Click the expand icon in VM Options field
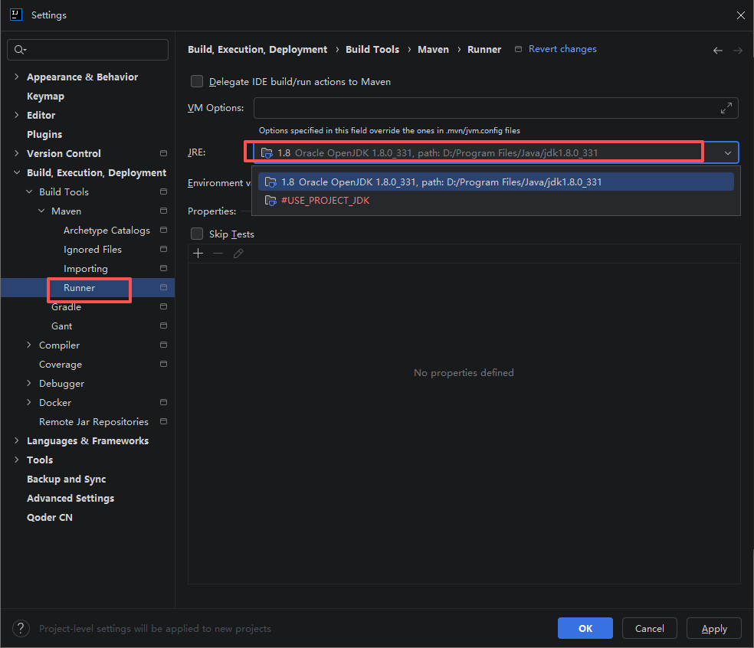Screen dimensions: 754x648 (x=726, y=108)
